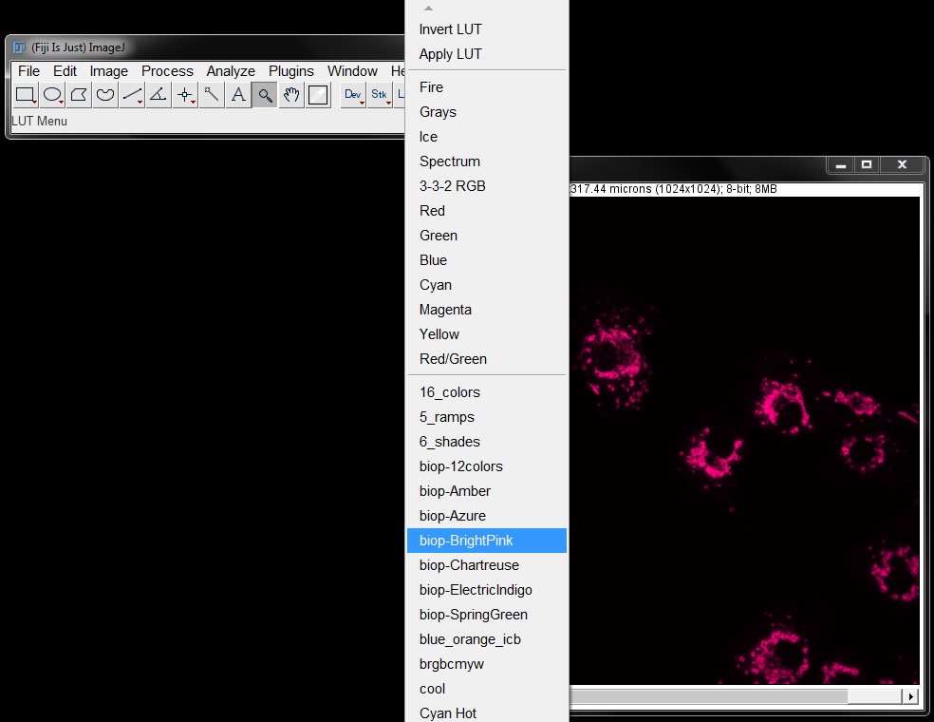Screen dimensions: 934x722
Task: Click the image info text '8-bit; 8MB'
Action: [751, 189]
